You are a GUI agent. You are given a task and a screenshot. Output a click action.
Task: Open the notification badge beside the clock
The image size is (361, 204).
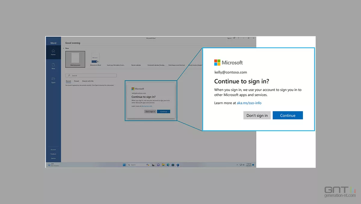253,165
